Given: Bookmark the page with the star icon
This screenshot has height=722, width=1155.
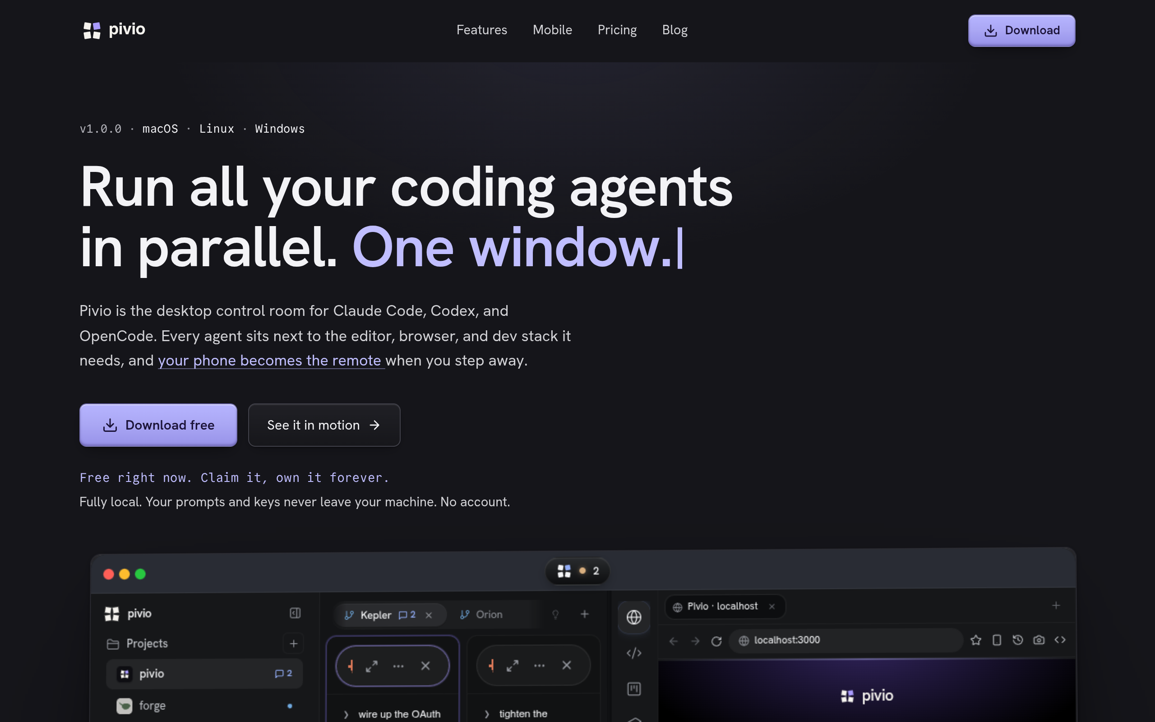Looking at the screenshot, I should coord(975,640).
